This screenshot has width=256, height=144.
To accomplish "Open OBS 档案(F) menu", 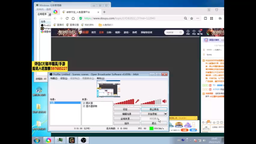I will 54,78.
